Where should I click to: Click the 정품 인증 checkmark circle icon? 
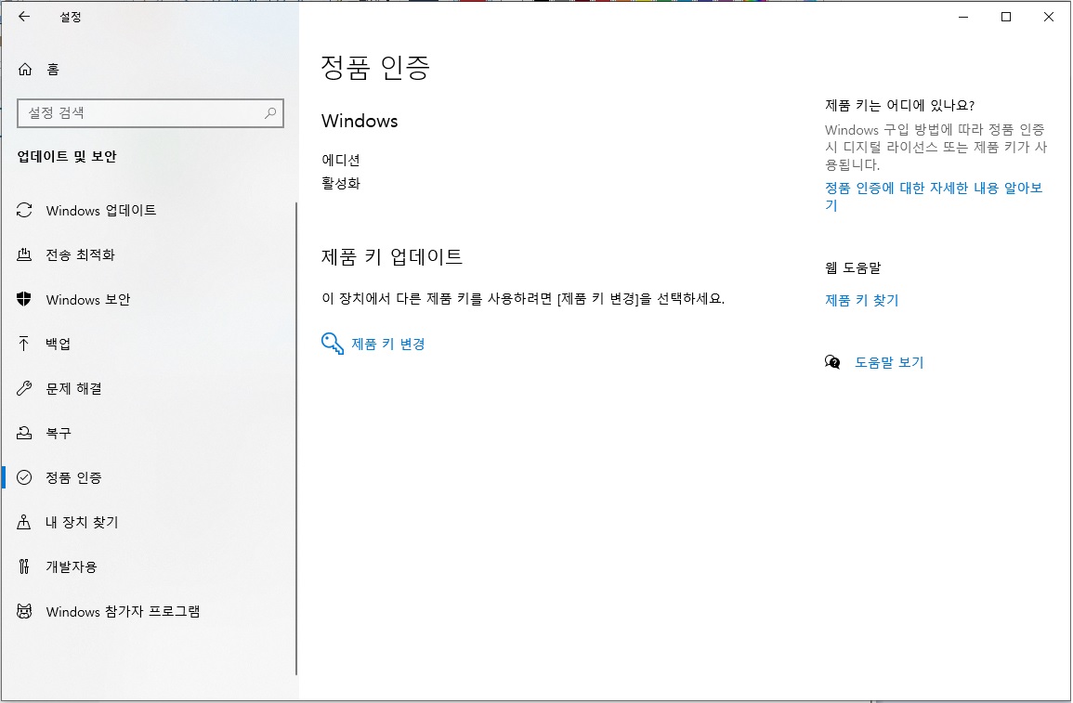pos(24,477)
